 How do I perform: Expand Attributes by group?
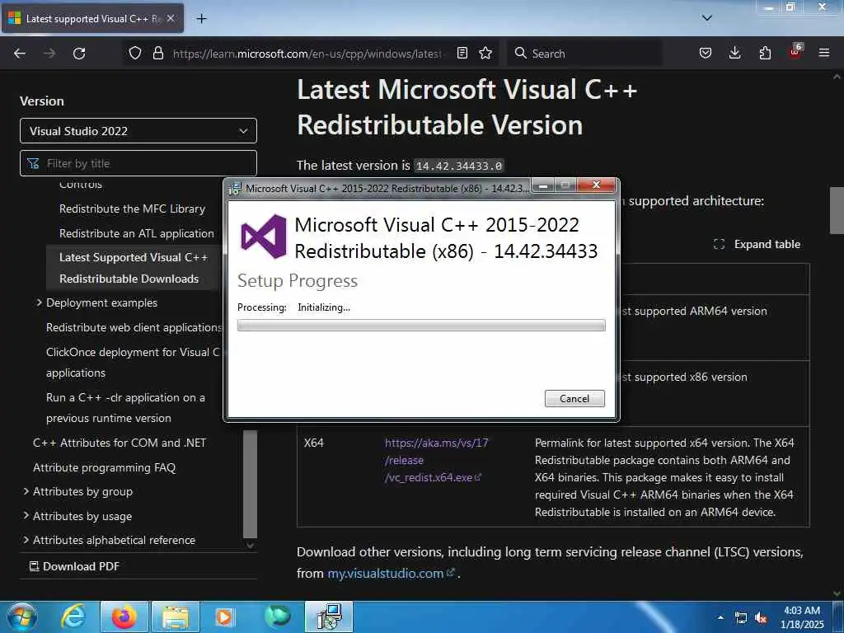coord(26,491)
